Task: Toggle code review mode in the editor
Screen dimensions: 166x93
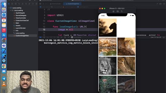Action: [x=157, y=4]
